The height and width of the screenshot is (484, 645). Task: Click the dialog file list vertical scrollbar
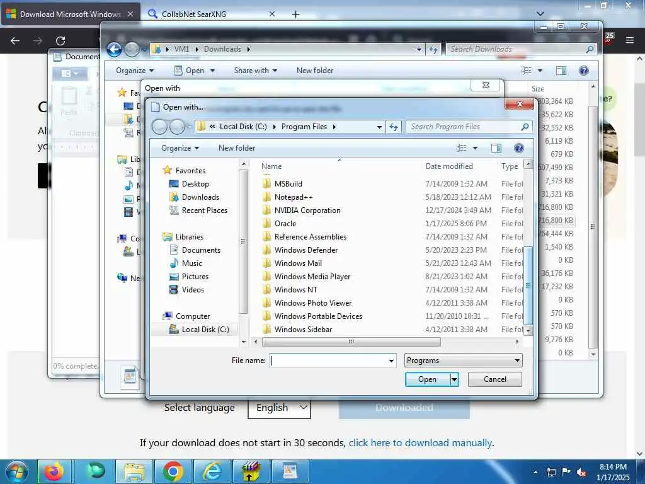[x=528, y=285]
